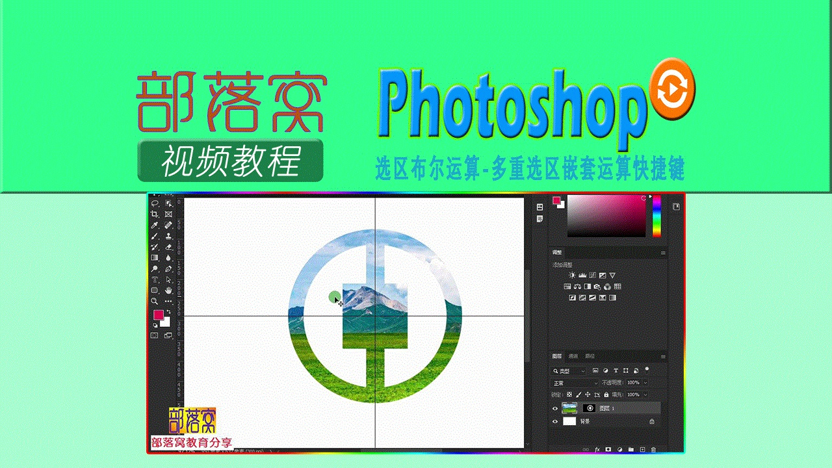Hide the Background layer eye icon
Image resolution: width=832 pixels, height=468 pixels.
[555, 421]
